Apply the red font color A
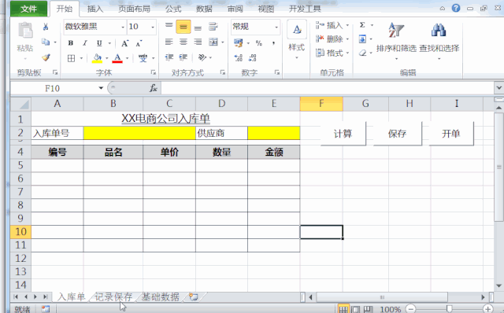The image size is (504, 313). click(117, 58)
